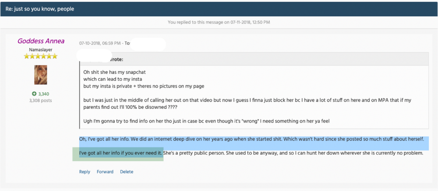Click the Namaslayer rank title
Viewport: 438px width, 191px height.
[41, 50]
